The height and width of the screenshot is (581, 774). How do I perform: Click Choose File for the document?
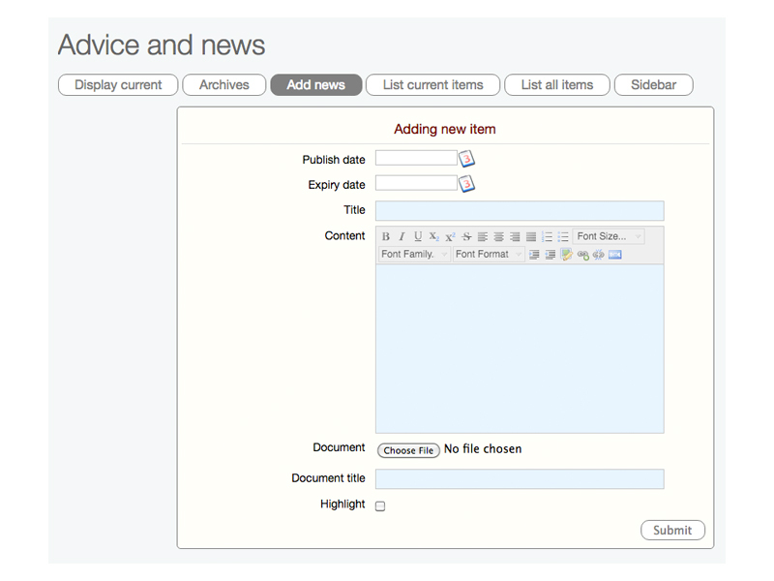[408, 450]
